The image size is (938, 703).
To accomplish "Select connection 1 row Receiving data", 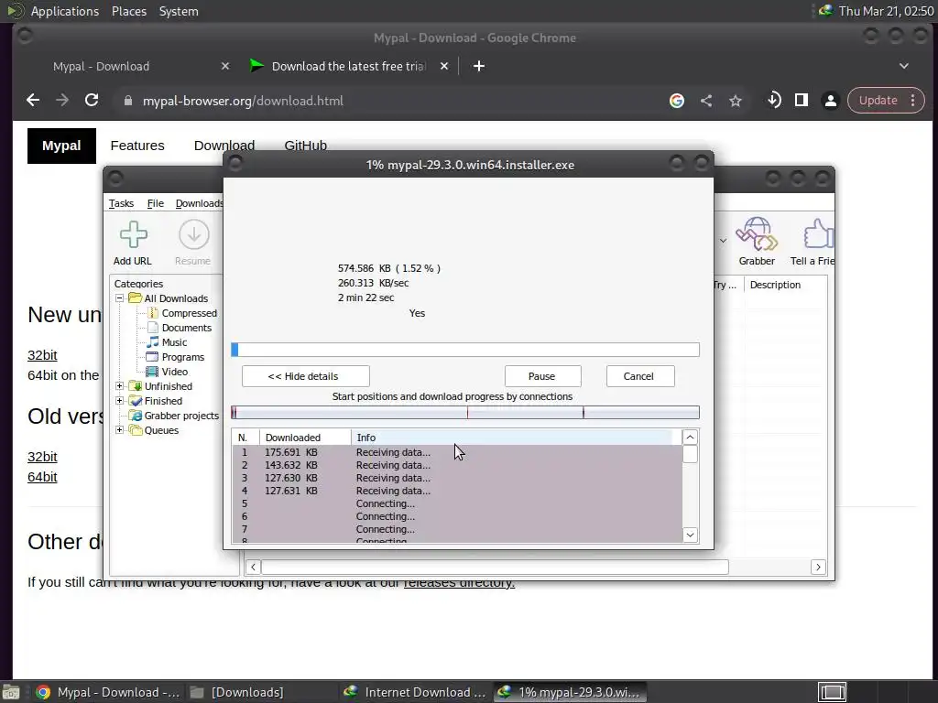I will [457, 452].
